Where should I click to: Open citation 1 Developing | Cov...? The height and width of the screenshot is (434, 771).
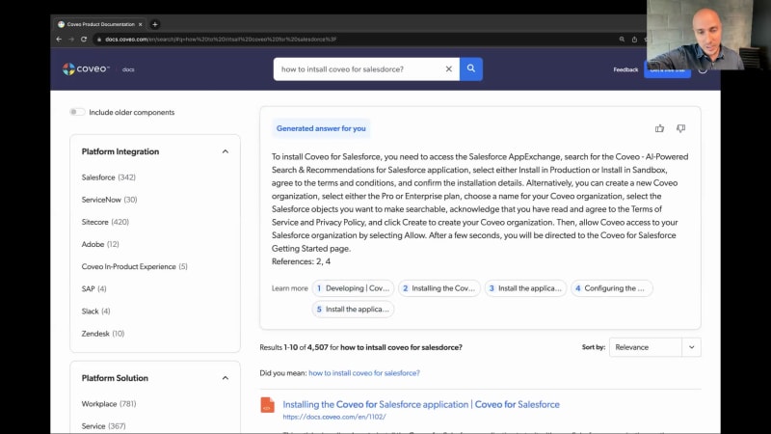pos(353,288)
